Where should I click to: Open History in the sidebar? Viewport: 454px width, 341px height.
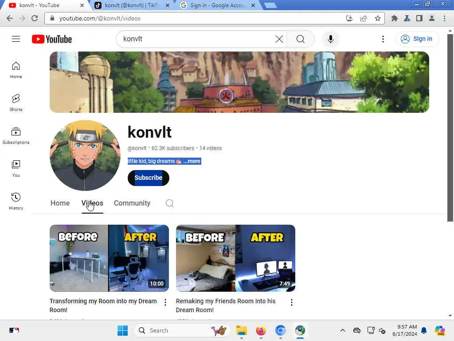16,201
